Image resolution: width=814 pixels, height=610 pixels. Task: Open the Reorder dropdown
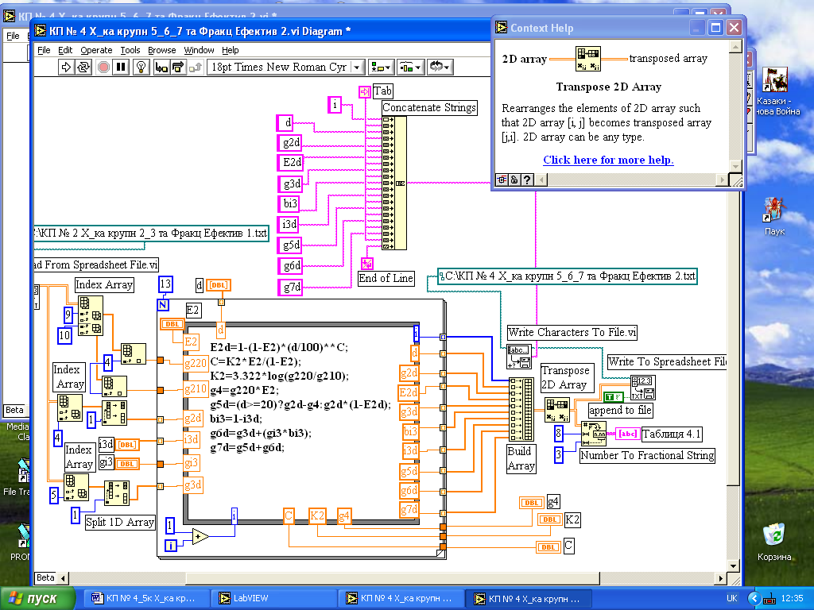click(440, 67)
